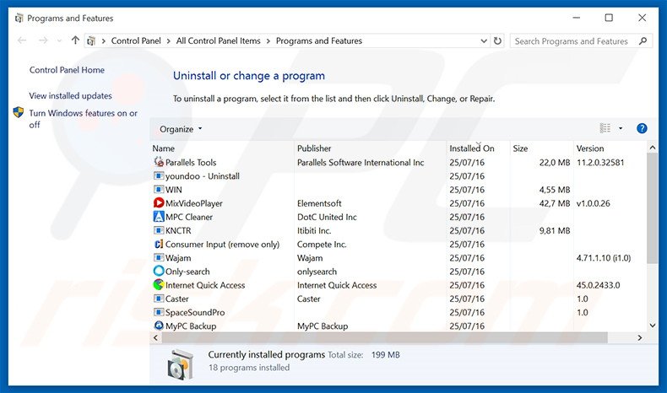Click Programs and Features breadcrumb
Image resolution: width=667 pixels, height=393 pixels.
[319, 40]
